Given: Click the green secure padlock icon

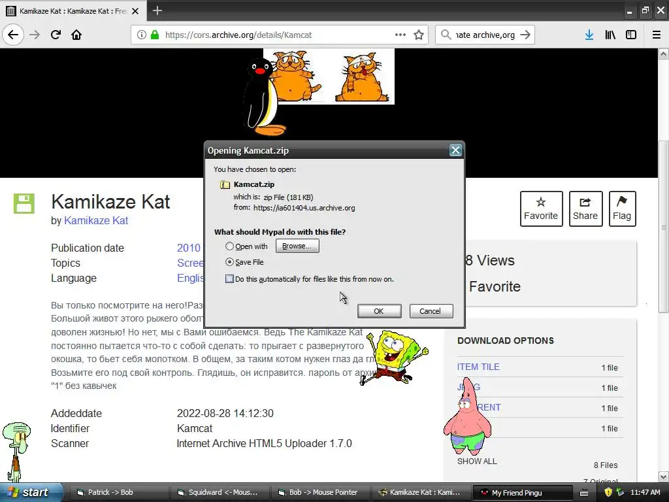Looking at the screenshot, I should [155, 35].
